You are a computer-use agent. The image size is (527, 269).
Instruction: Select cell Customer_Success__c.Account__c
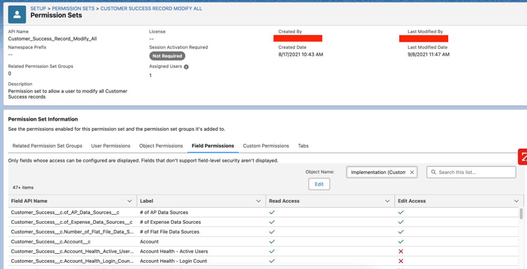click(51, 242)
